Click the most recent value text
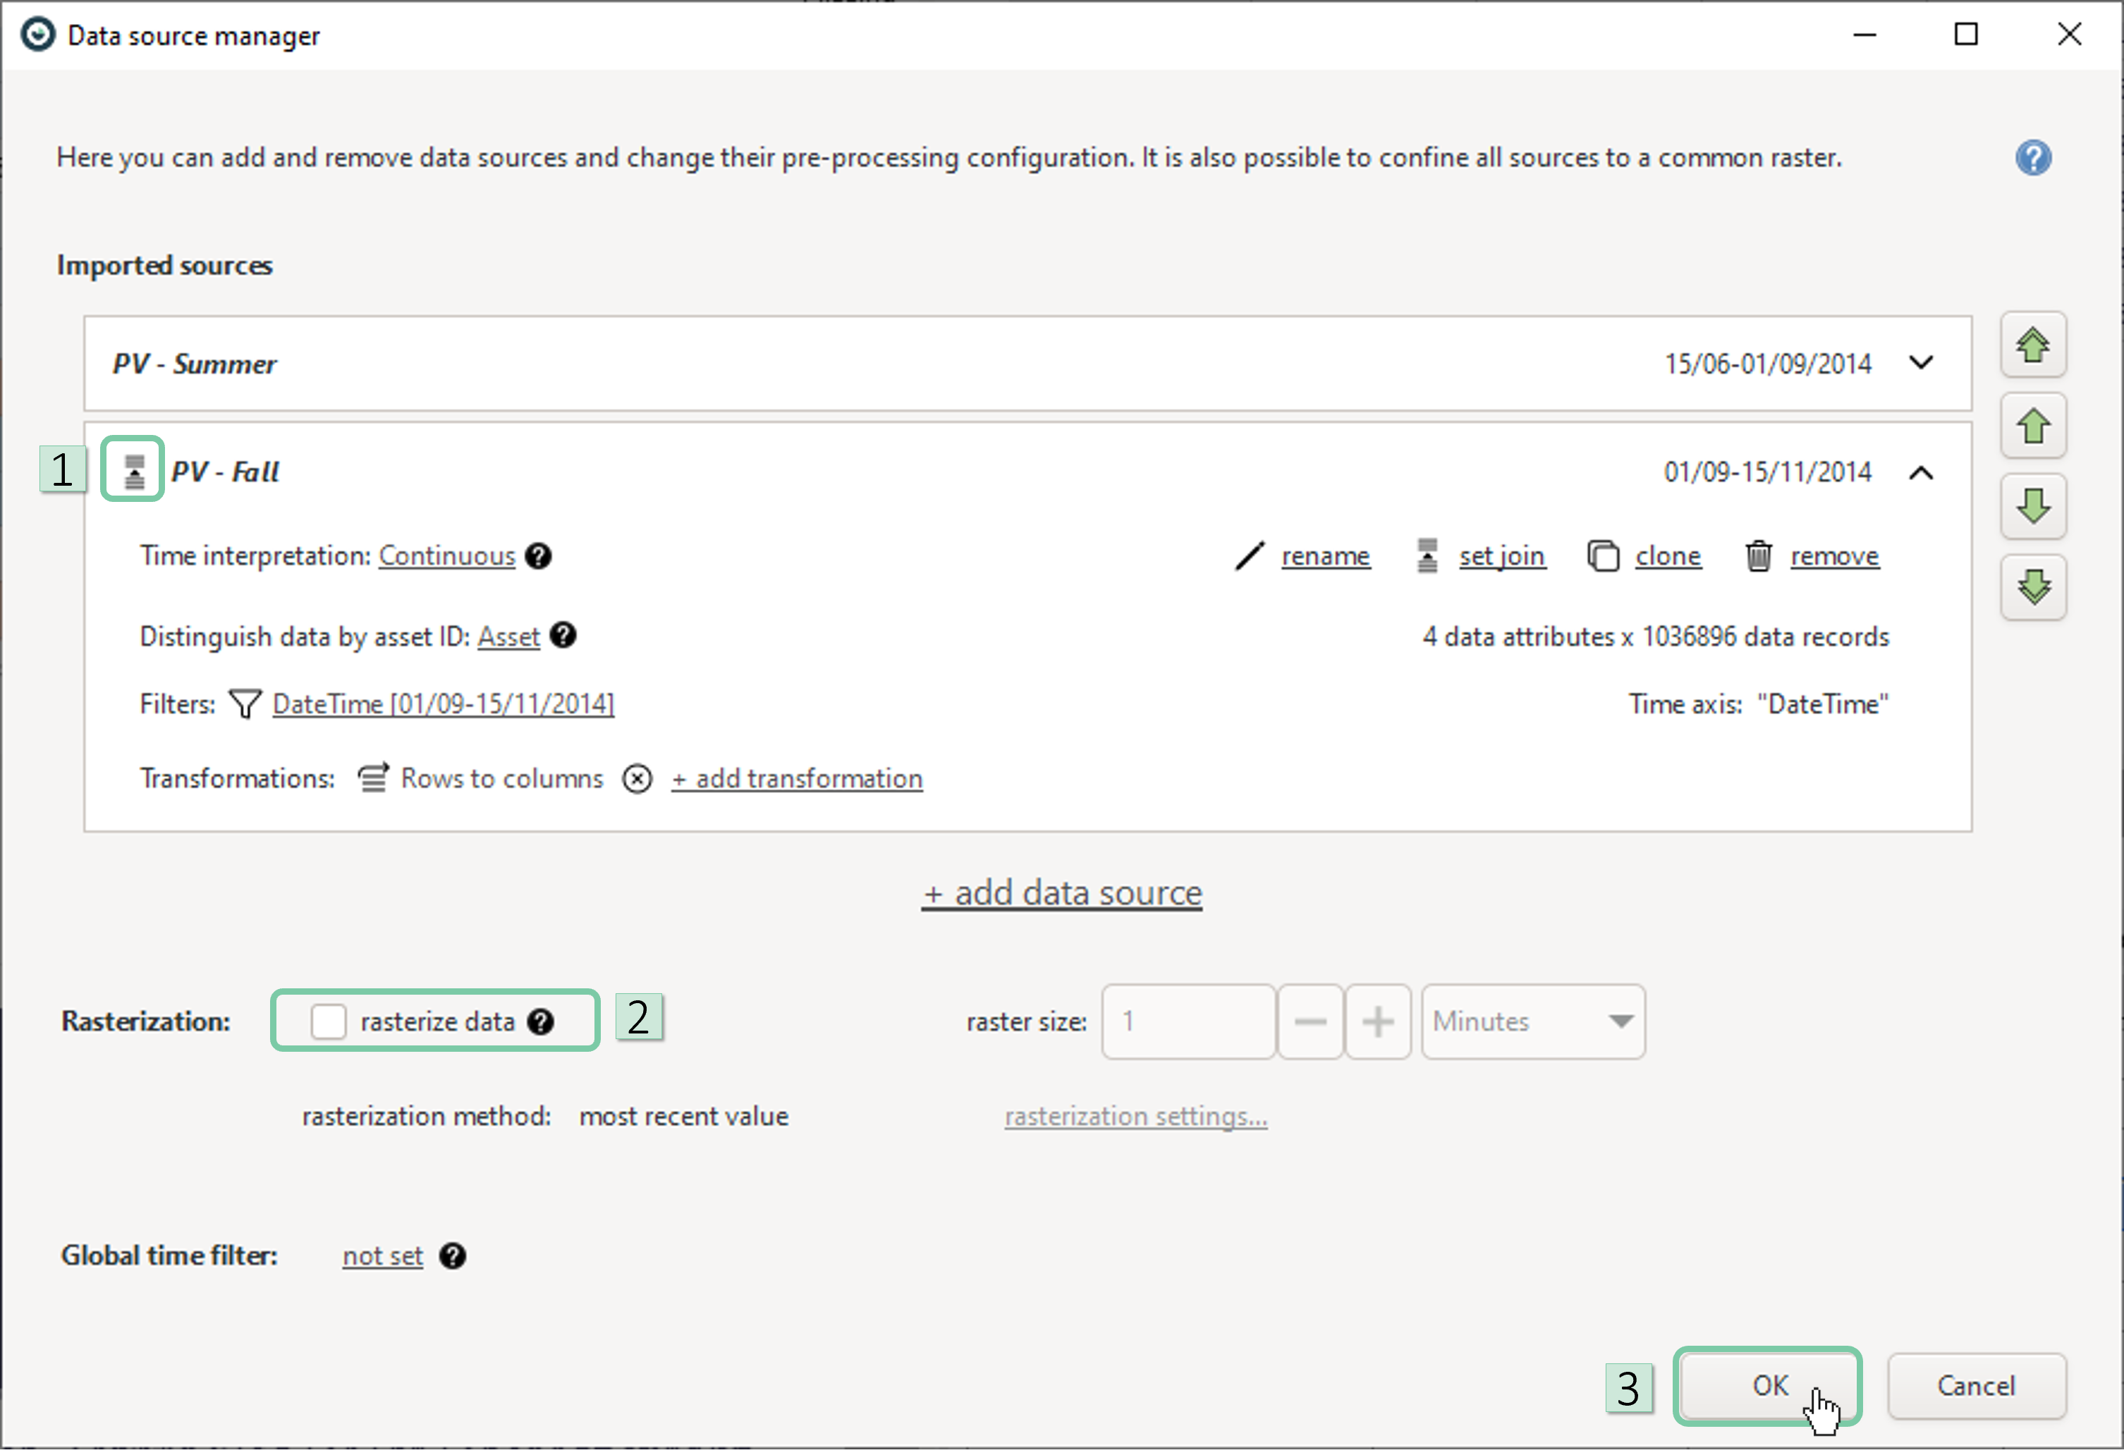The height and width of the screenshot is (1455, 2124). pyautogui.click(x=683, y=1117)
